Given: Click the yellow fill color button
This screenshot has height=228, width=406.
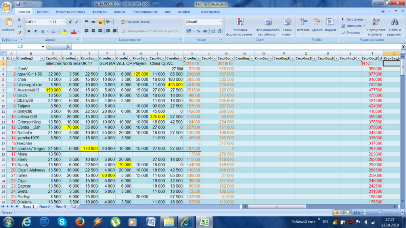Looking at the screenshot, I should point(64,31).
